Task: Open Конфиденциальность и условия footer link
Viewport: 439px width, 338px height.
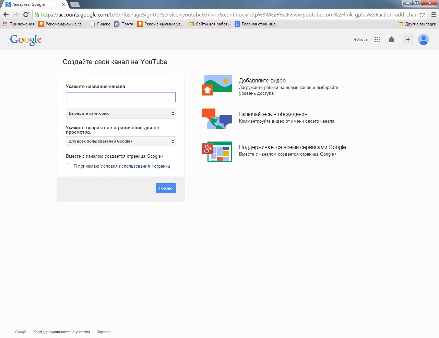Action: pos(62,332)
